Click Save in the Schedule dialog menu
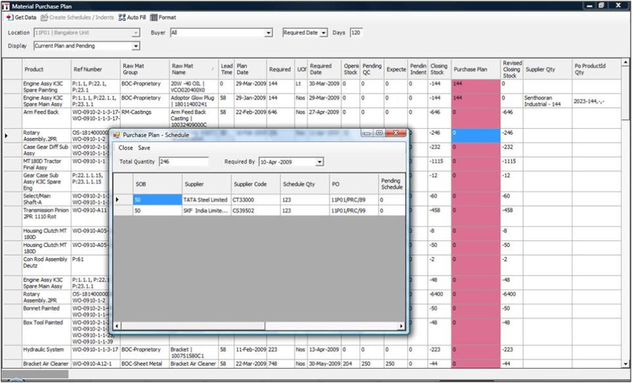Image resolution: width=632 pixels, height=383 pixels. 144,148
